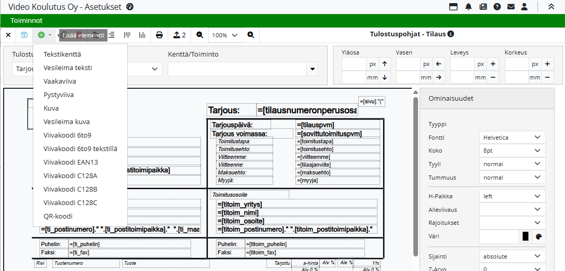This screenshot has width=565, height=271.
Task: Click the upload icon labeled 2
Action: [180, 35]
